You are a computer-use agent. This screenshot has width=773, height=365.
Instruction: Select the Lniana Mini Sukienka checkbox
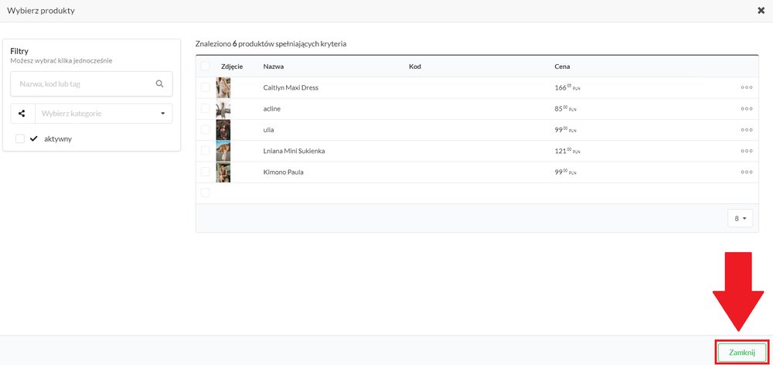205,151
